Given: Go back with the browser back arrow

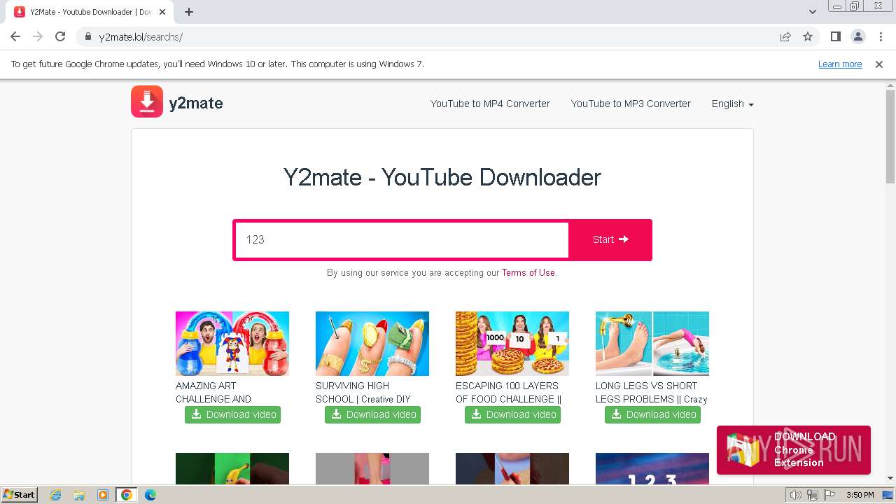Looking at the screenshot, I should point(15,36).
